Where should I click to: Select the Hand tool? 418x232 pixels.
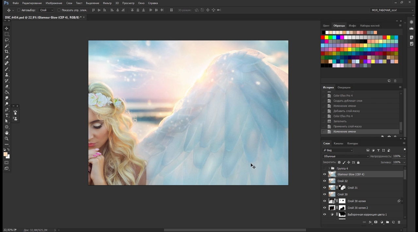[x=7, y=133]
